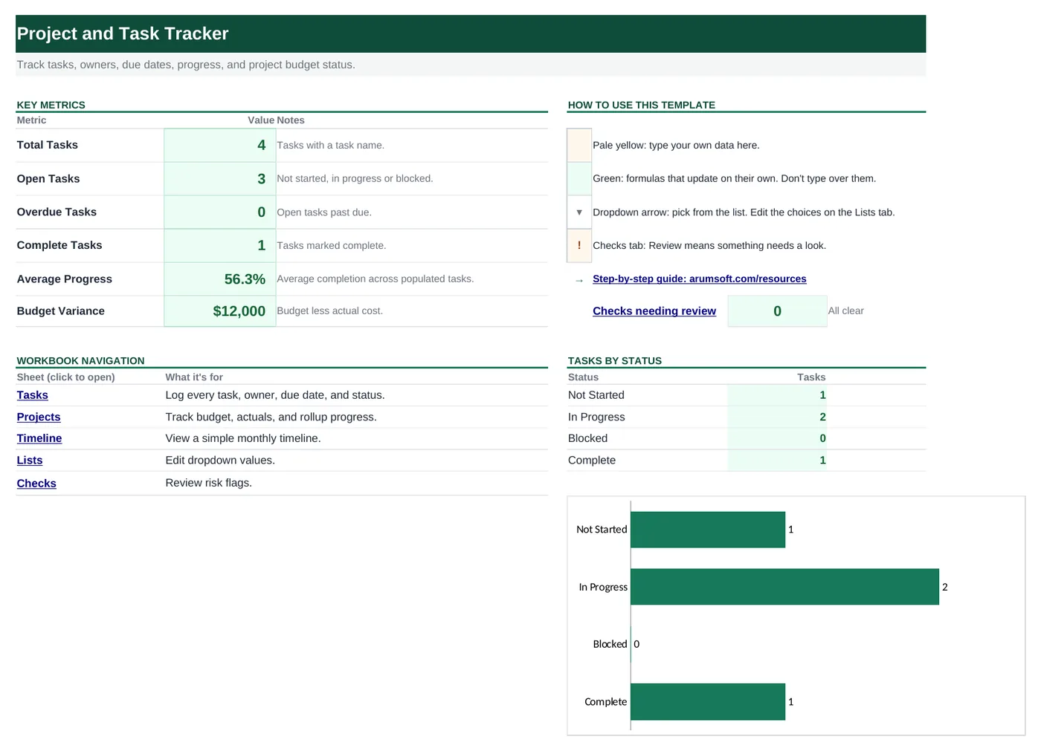Open the Timeline sheet link
Image resolution: width=1041 pixels, height=751 pixels.
pyautogui.click(x=39, y=438)
